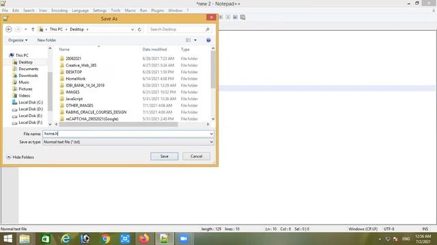Go back using the dialog's back arrow

(9, 29)
